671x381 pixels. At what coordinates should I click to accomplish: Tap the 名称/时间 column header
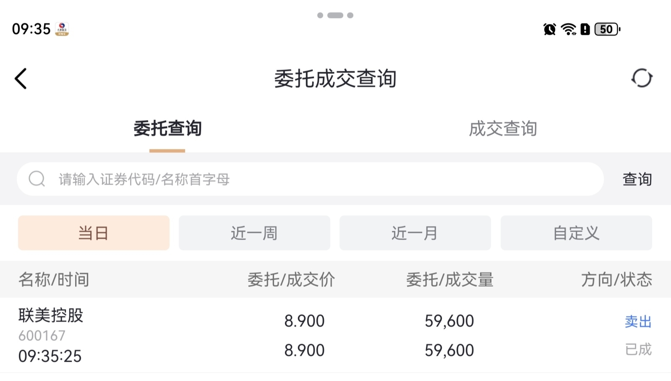[x=54, y=279]
